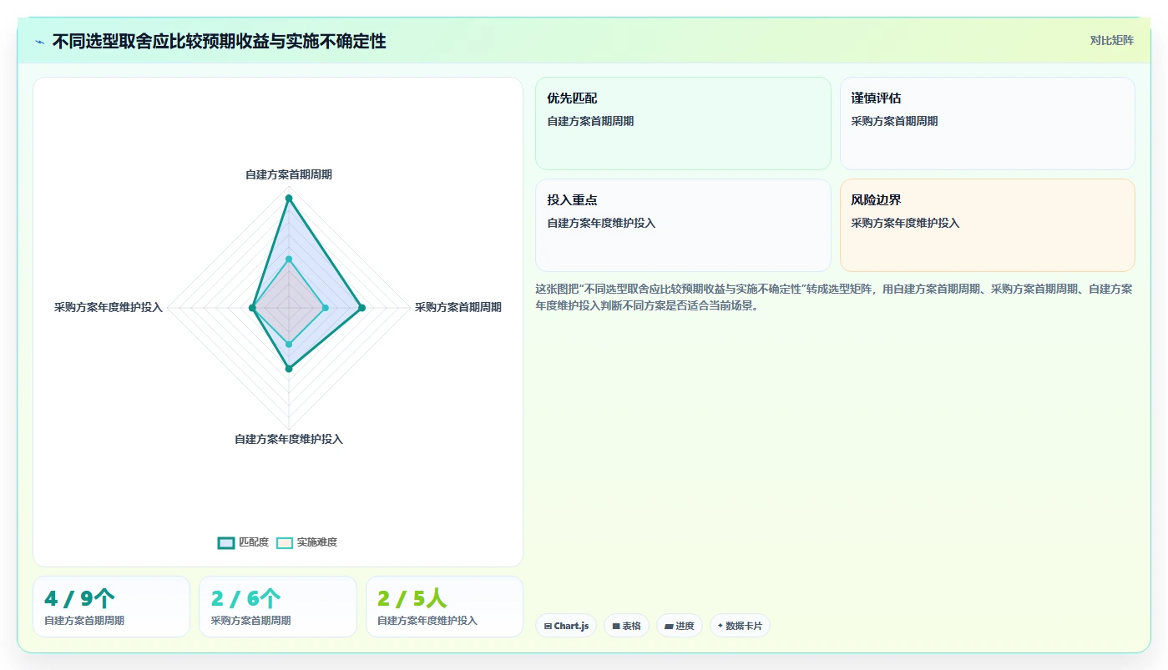
Task: Click the 匹配度 legend text
Action: click(x=254, y=542)
